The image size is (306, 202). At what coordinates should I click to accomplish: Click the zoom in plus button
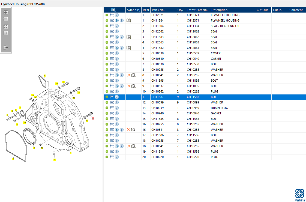(x=6, y=13)
